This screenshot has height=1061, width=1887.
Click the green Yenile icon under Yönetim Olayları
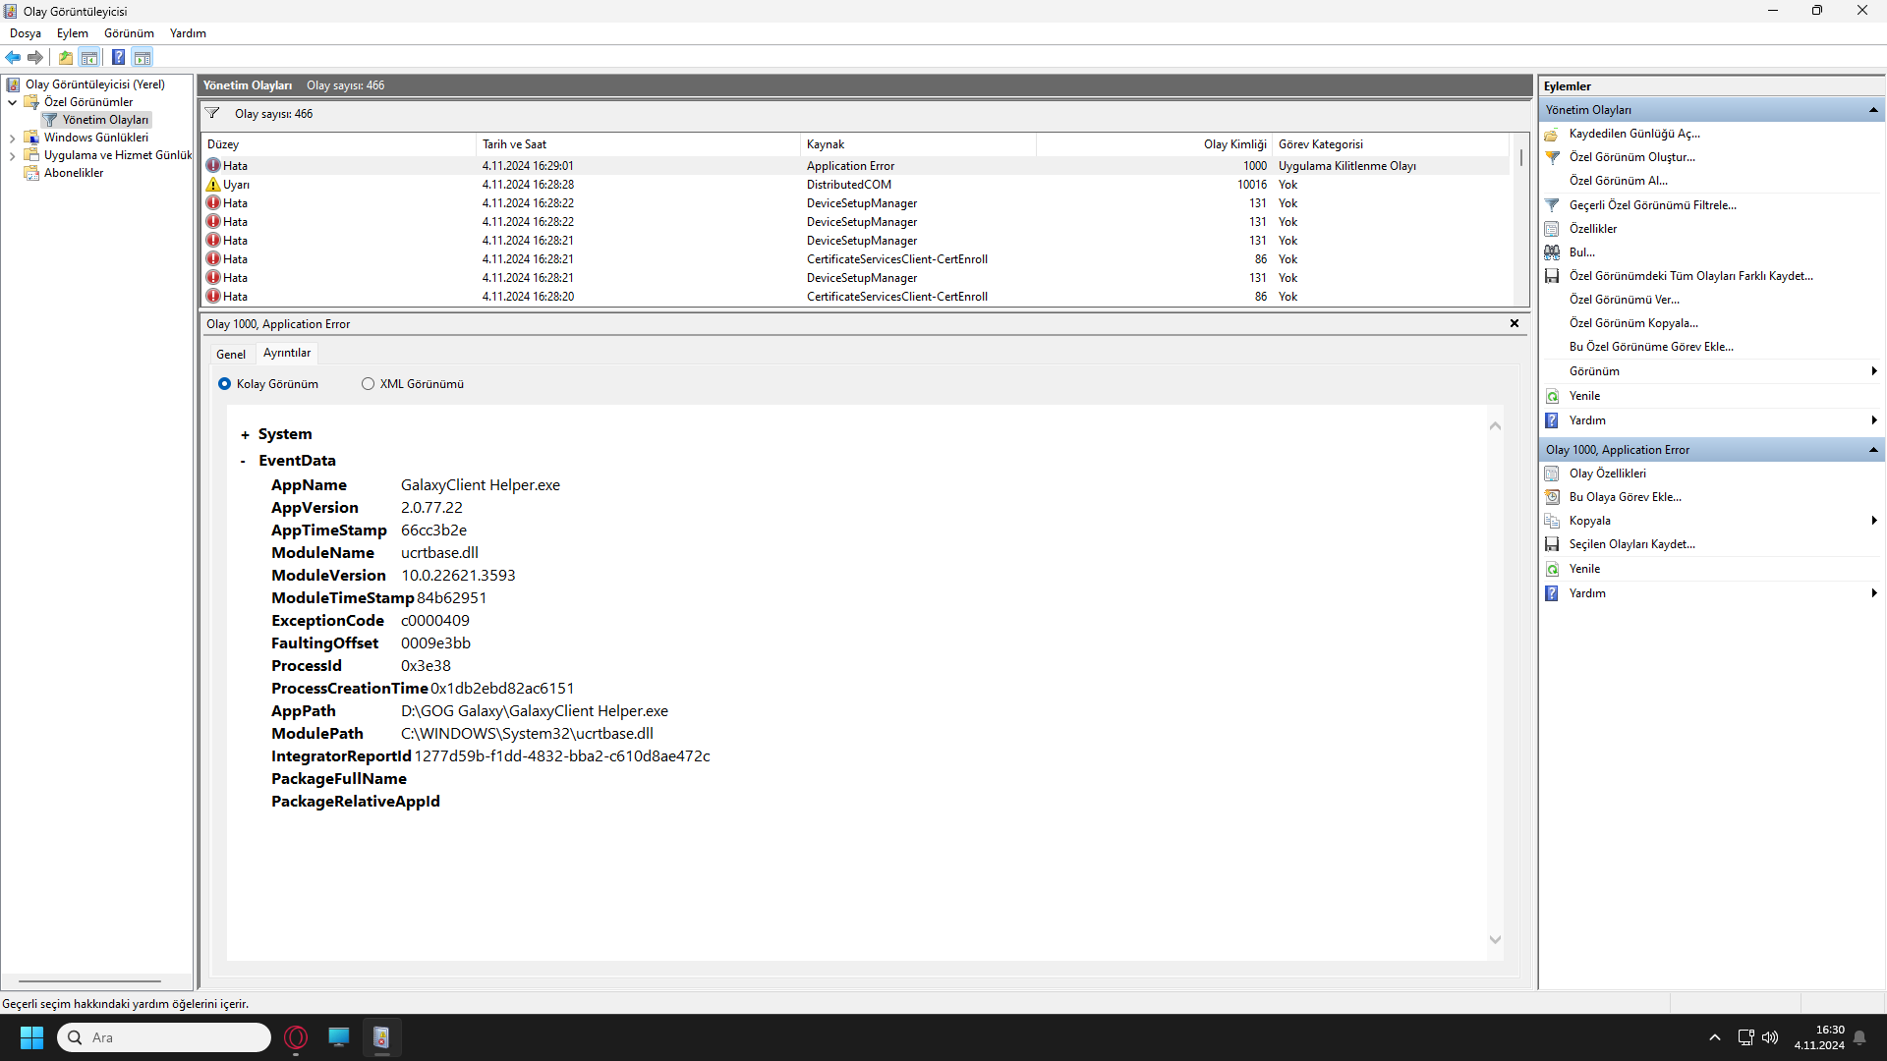point(1552,396)
